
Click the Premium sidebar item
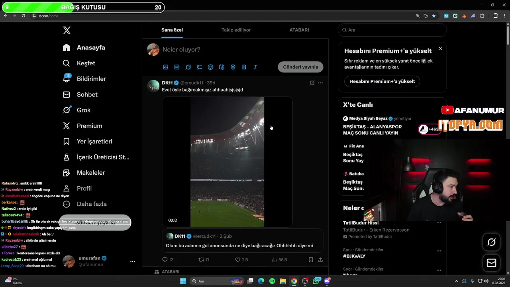point(82,126)
